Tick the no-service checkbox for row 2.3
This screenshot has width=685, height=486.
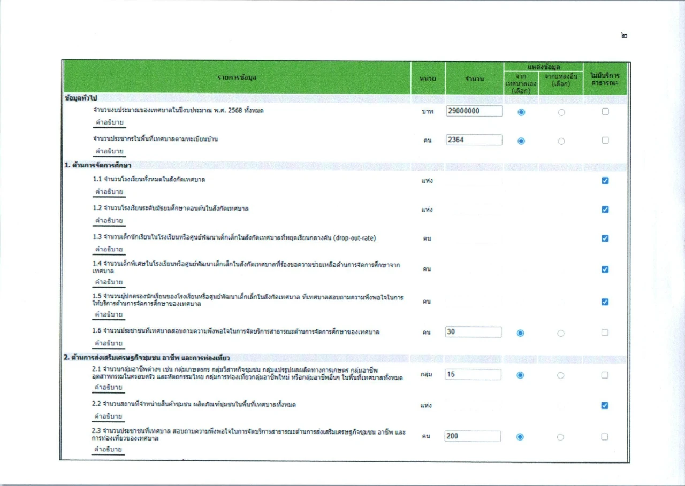(605, 437)
